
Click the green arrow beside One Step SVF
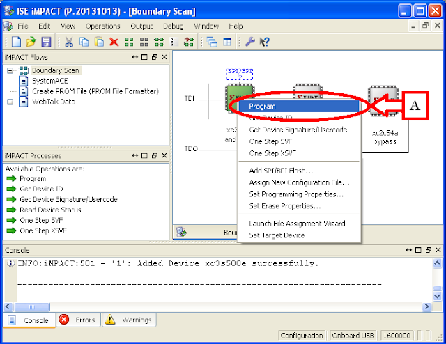[x=11, y=220]
